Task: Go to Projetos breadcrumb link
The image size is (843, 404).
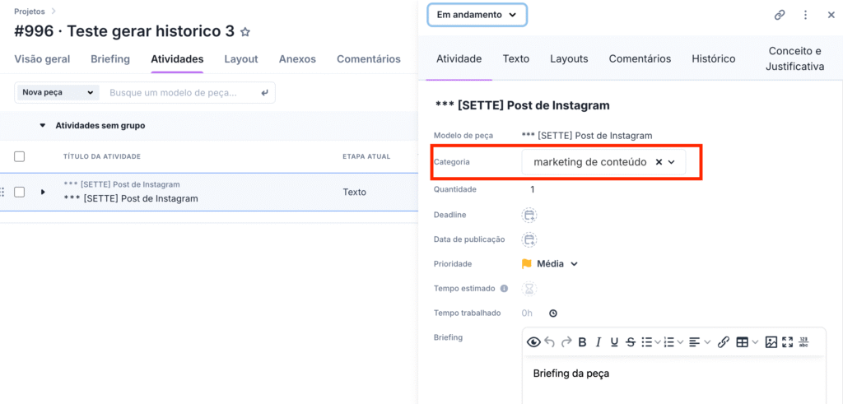Action: click(x=29, y=11)
